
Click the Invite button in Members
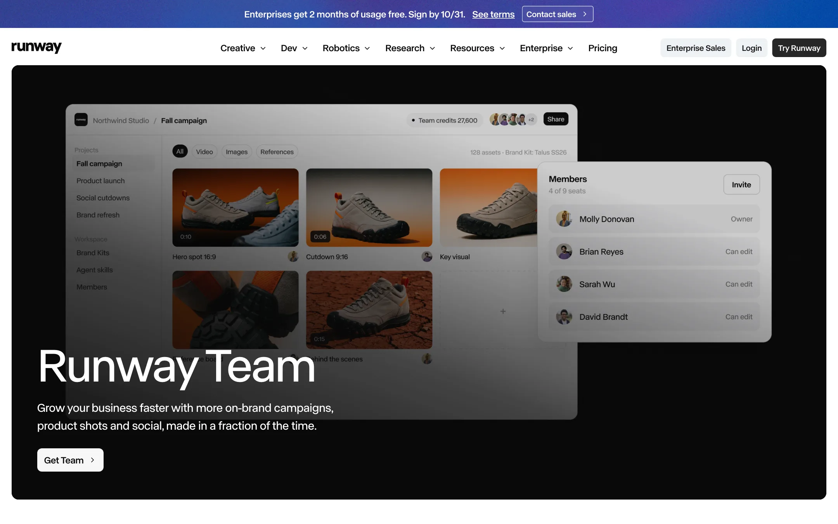(x=741, y=184)
